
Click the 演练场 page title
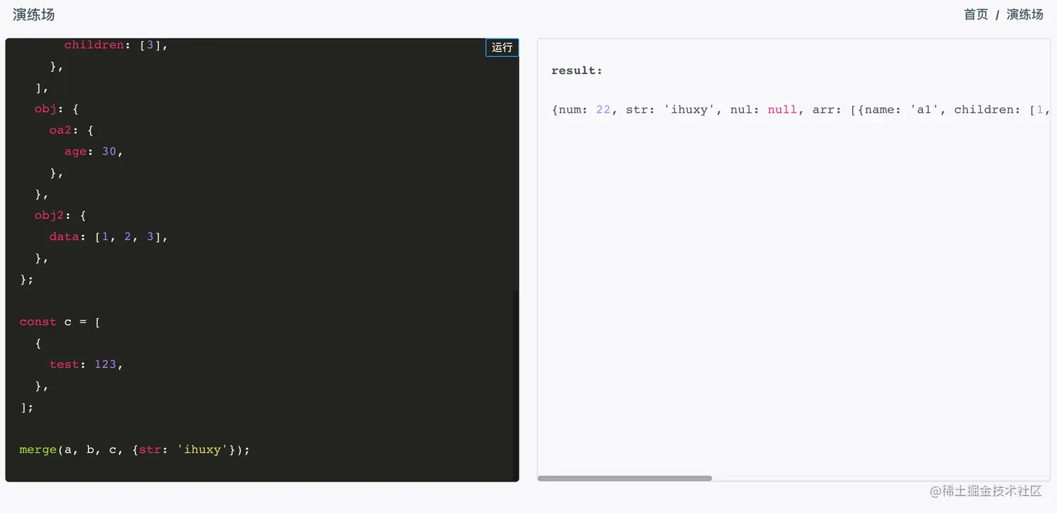point(34,15)
